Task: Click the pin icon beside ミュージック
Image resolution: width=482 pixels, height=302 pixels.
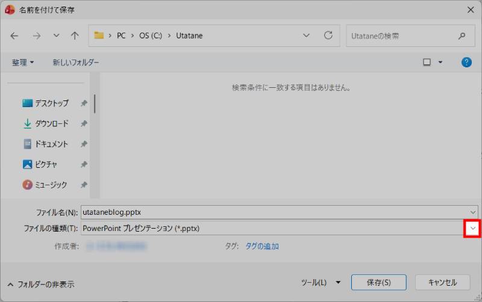Action: pos(84,185)
